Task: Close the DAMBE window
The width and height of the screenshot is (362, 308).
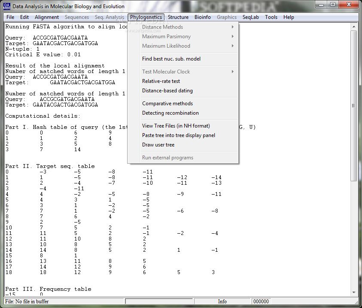Action: click(x=349, y=4)
